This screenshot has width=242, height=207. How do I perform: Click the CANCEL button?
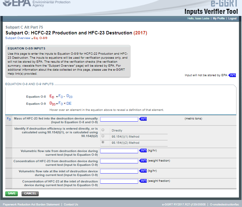click(x=30, y=193)
